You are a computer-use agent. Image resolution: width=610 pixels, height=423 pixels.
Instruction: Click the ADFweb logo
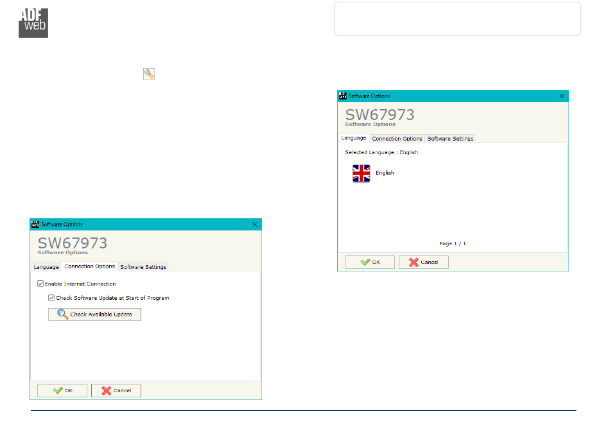click(x=33, y=23)
